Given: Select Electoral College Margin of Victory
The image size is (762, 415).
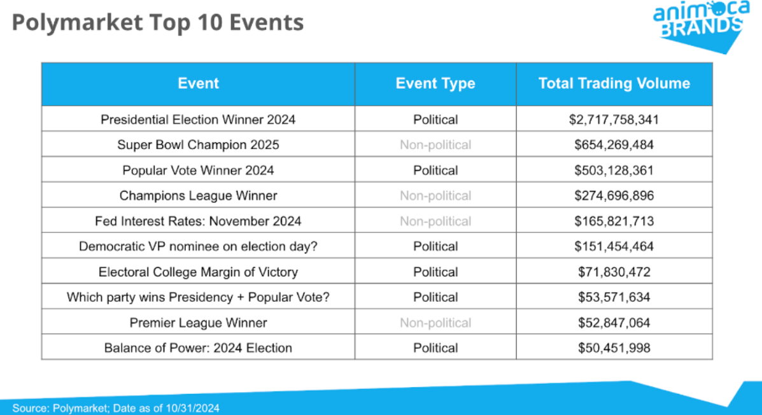Looking at the screenshot, I should (x=198, y=272).
